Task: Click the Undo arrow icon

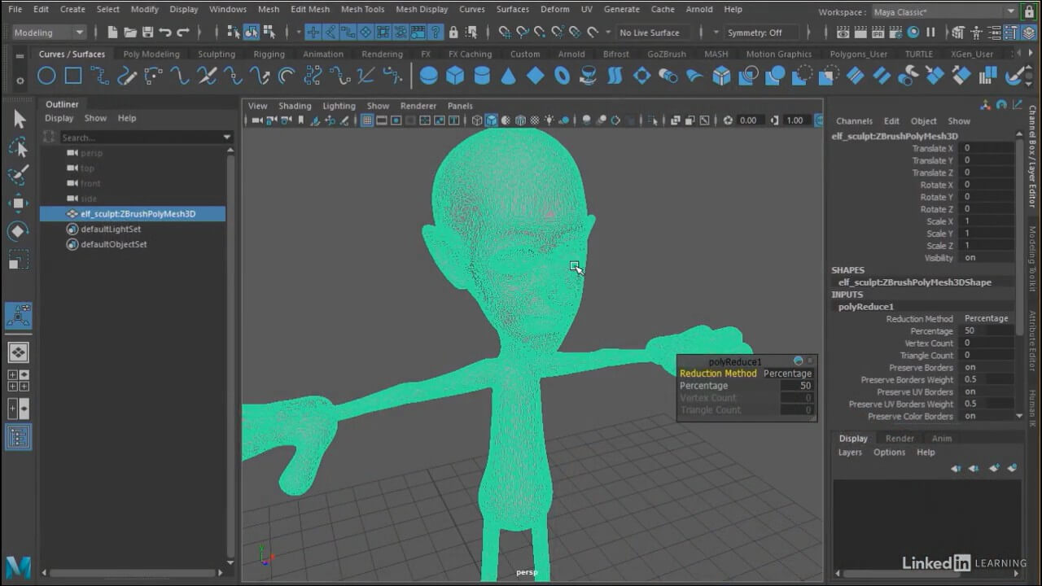Action: [165, 33]
